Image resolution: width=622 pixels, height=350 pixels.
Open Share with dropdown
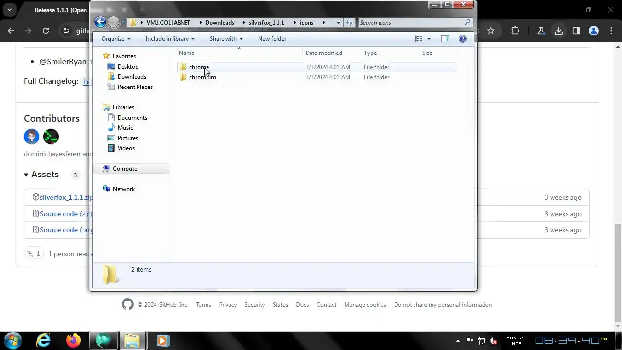point(226,39)
